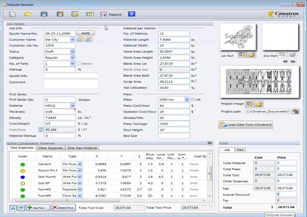Screen dimensions: 307x217
Task: Move row up with blue arrow
Action: pos(13,208)
